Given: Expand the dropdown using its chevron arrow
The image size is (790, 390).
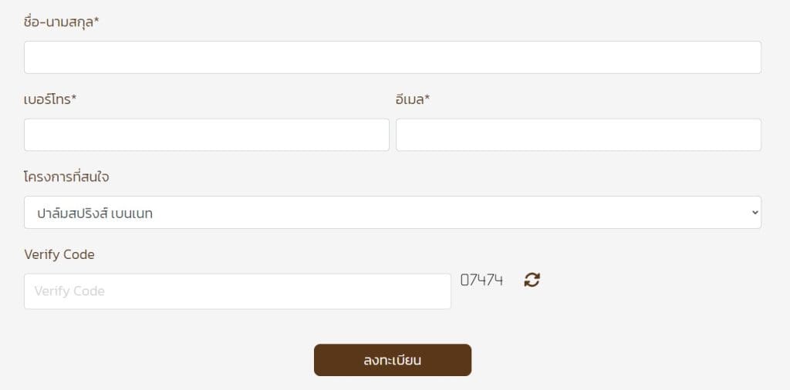Looking at the screenshot, I should pyautogui.click(x=755, y=213).
